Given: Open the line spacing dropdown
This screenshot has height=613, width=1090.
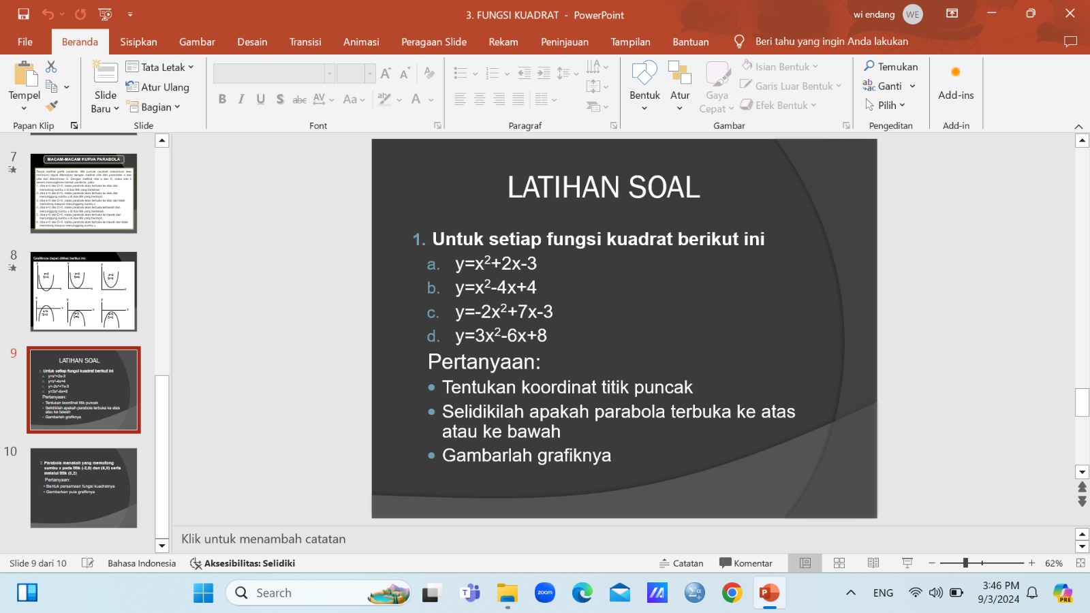Looking at the screenshot, I should 568,73.
